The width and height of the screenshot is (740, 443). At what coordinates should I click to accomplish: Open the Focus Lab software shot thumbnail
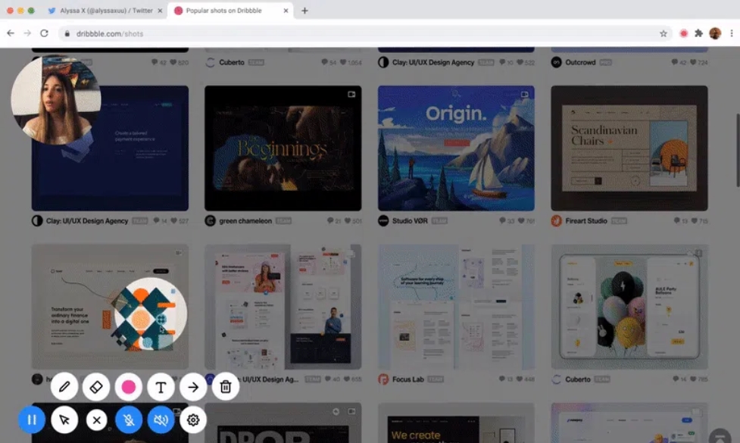(x=456, y=307)
